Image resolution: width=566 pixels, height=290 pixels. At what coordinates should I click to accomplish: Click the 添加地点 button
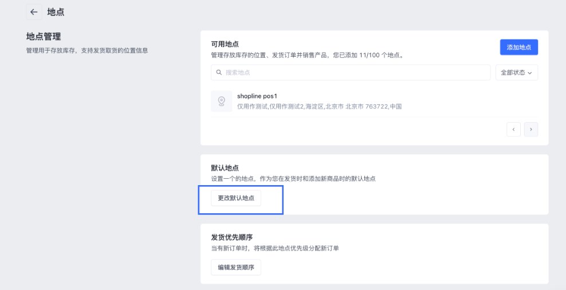(x=518, y=48)
